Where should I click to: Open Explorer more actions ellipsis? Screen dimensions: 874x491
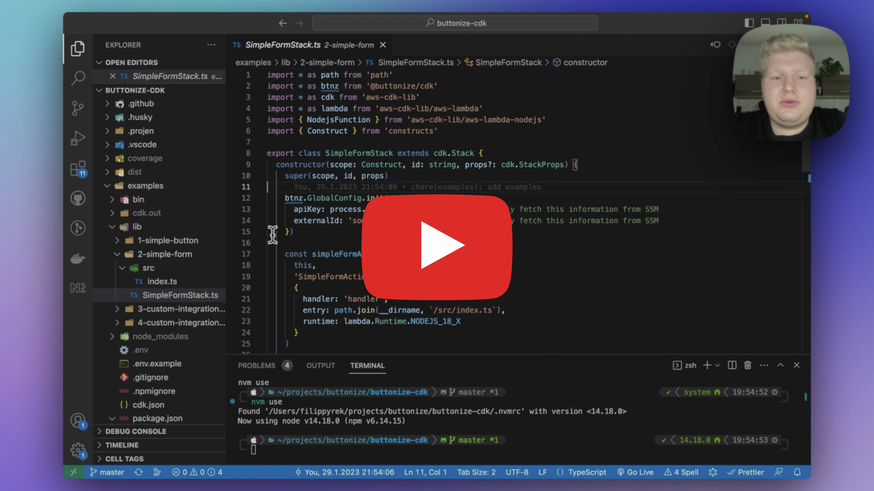tap(211, 45)
